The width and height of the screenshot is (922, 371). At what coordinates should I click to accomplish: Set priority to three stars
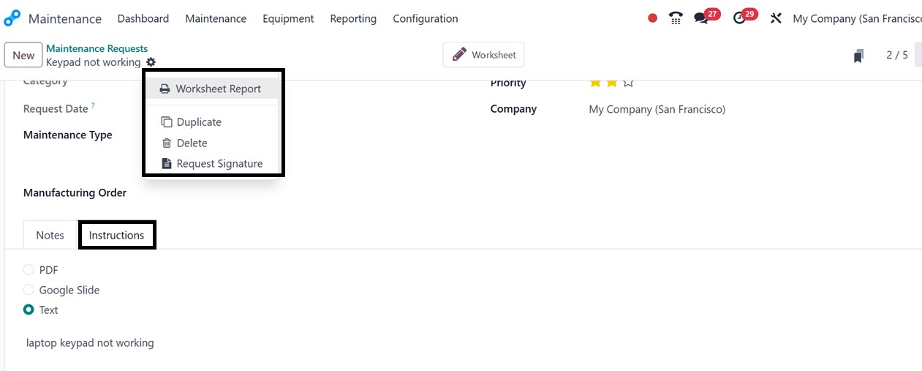pos(628,83)
